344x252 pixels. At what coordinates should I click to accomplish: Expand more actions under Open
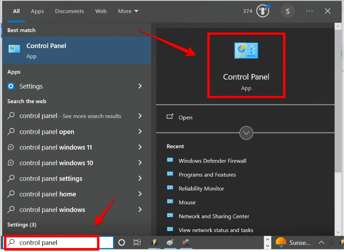pos(246,133)
